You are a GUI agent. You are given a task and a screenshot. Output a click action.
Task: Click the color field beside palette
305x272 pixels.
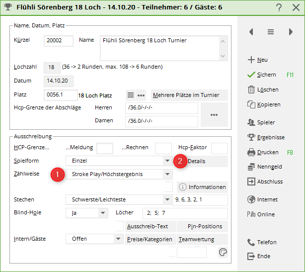click(x=191, y=253)
